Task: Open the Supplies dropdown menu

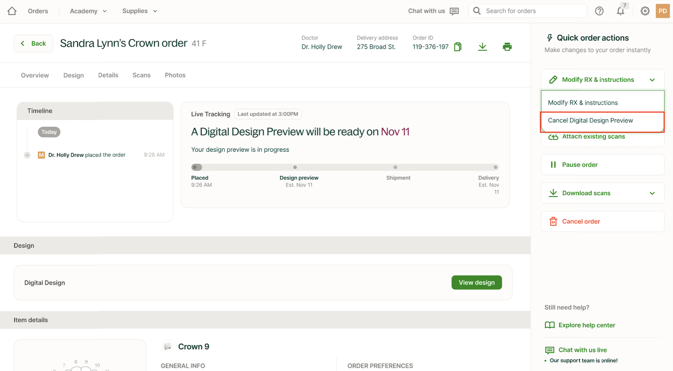Action: (139, 11)
